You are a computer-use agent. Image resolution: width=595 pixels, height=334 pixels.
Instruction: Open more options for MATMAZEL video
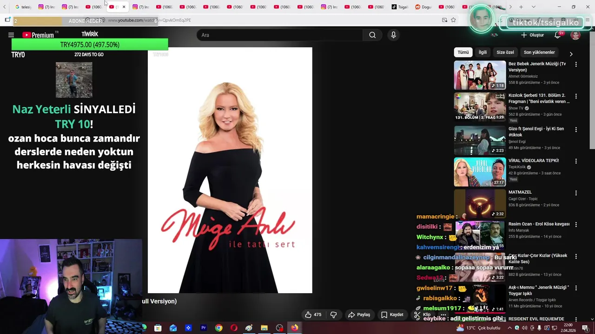(576, 193)
